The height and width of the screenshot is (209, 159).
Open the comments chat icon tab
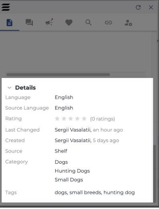(29, 23)
